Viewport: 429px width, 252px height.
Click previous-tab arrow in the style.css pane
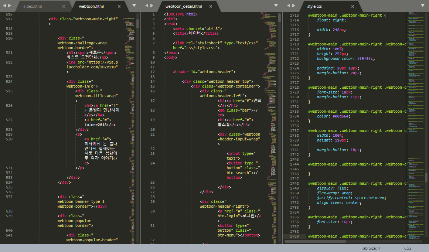click(x=288, y=6)
